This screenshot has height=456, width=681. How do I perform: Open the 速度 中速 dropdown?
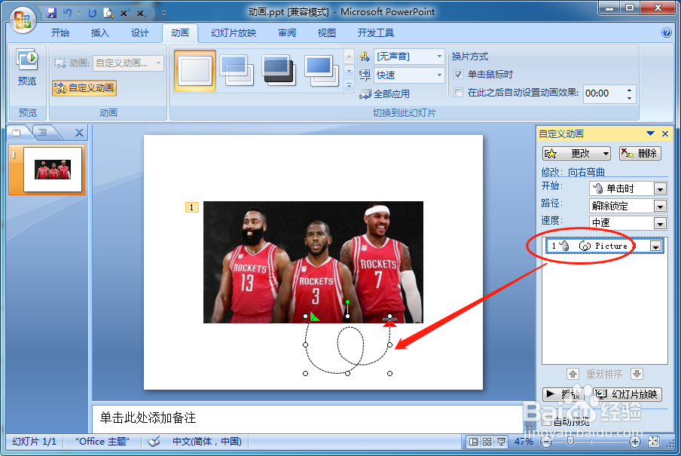tap(660, 223)
